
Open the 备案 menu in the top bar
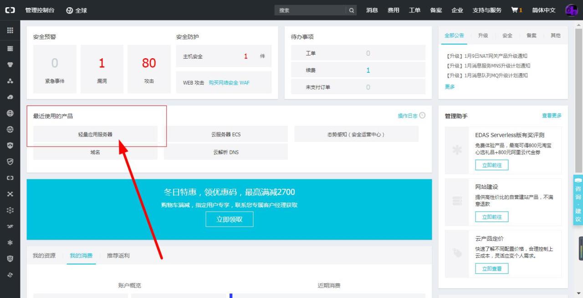pos(436,10)
